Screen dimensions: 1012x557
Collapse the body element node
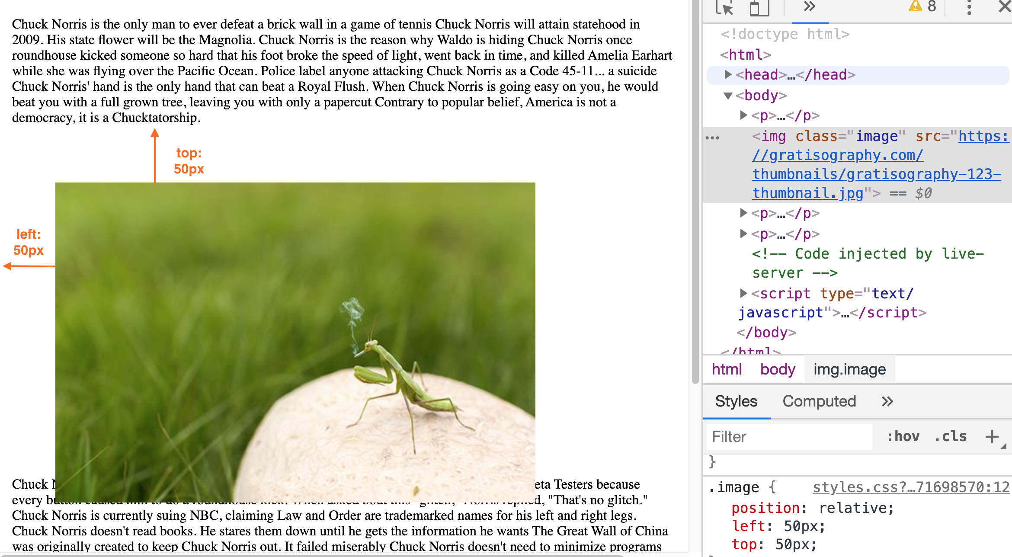pyautogui.click(x=728, y=96)
